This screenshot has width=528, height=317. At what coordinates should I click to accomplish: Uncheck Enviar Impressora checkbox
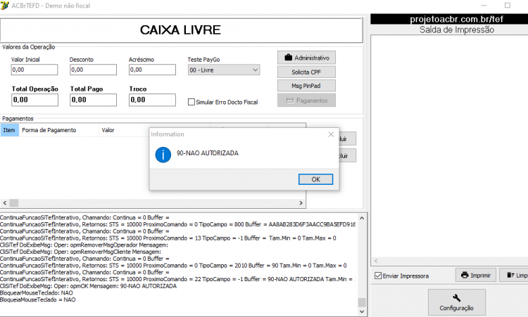coord(378,276)
